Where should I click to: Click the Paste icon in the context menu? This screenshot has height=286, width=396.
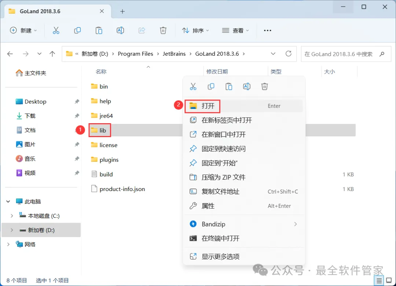(x=229, y=87)
